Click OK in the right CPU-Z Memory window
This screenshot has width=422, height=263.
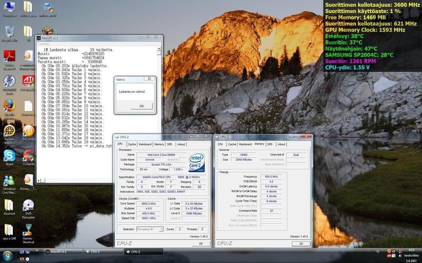[x=301, y=243]
